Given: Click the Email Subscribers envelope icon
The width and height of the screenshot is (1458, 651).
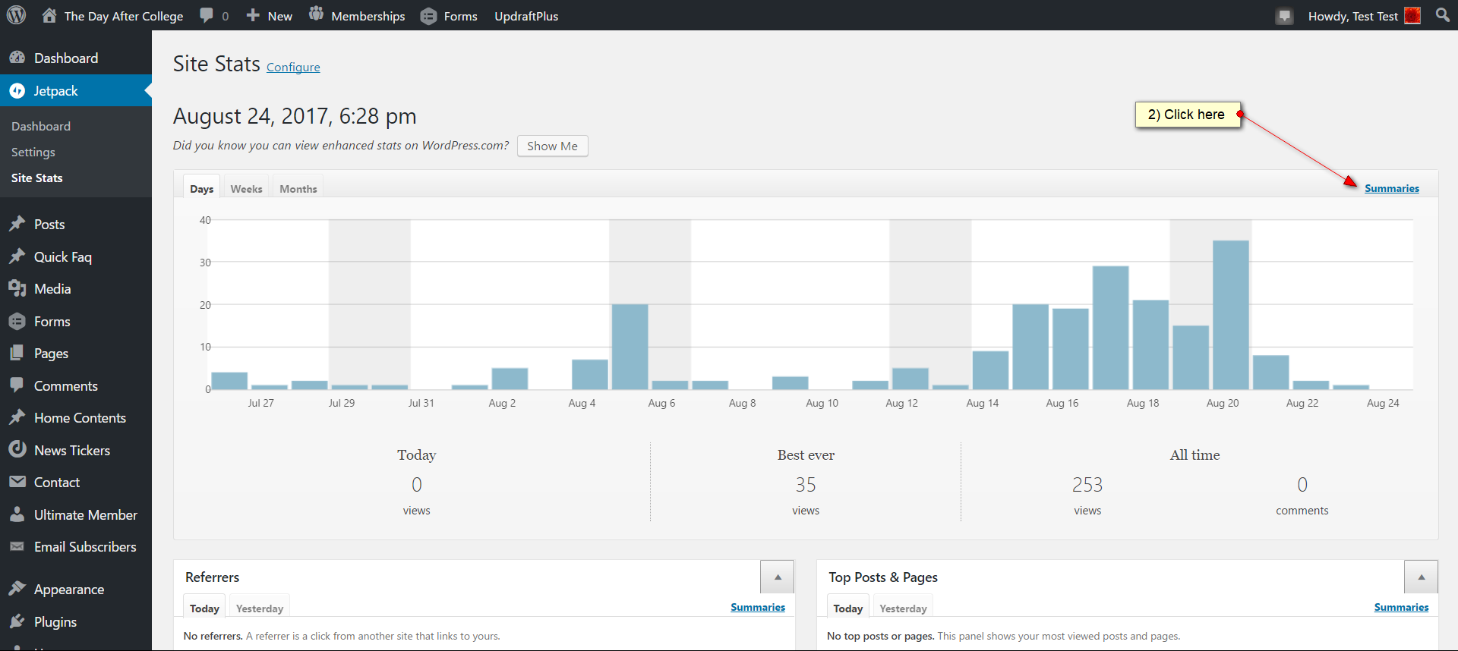Looking at the screenshot, I should [17, 546].
